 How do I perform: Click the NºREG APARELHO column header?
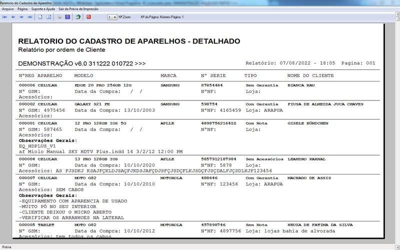coord(40,75)
